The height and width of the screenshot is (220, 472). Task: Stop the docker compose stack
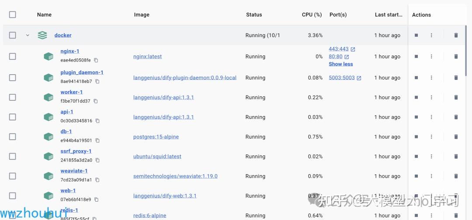(416, 35)
